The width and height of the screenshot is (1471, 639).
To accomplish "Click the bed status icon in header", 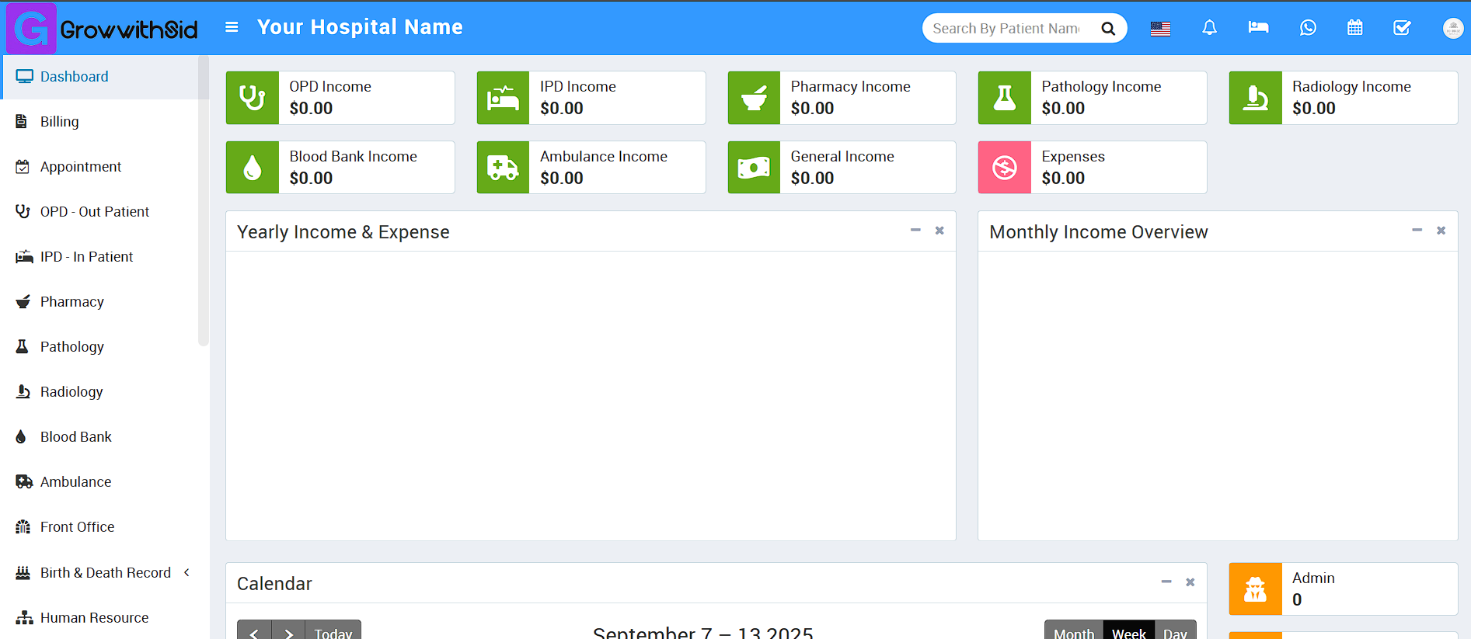I will coord(1258,28).
